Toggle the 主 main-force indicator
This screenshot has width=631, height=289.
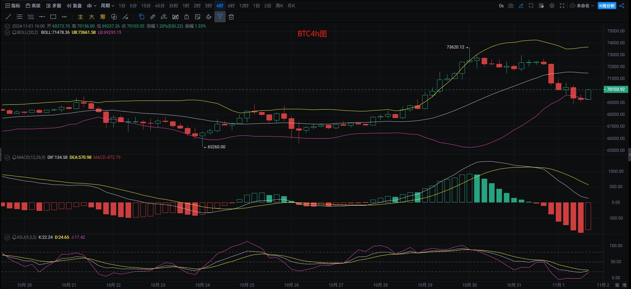(80, 17)
